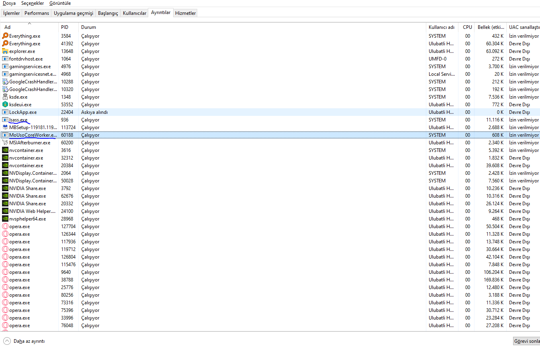
Task: Click the NVIDIA Web Helper icon
Action: point(5,211)
